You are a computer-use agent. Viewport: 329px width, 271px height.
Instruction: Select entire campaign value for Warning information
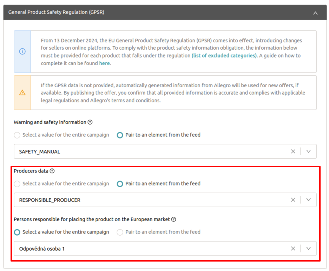click(x=17, y=135)
